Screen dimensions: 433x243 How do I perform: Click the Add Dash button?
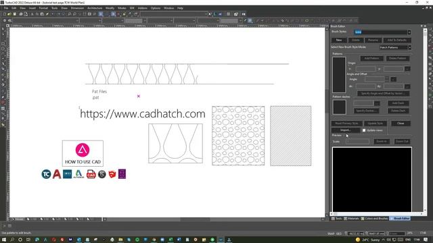tap(398, 103)
